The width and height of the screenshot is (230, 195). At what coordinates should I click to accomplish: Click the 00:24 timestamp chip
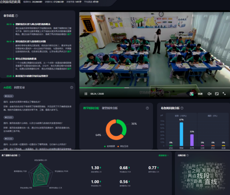point(9,96)
